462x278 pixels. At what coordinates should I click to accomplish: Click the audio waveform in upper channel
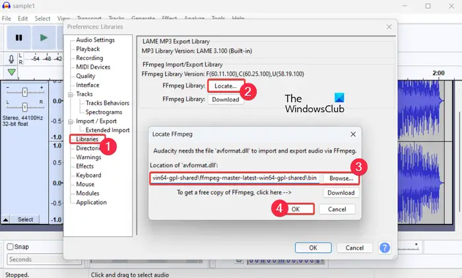[x=420, y=110]
